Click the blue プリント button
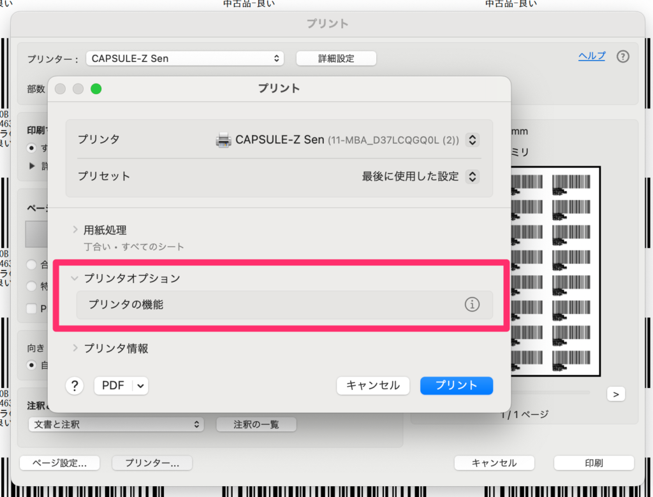Screen dimensions: 653x497 pos(456,385)
